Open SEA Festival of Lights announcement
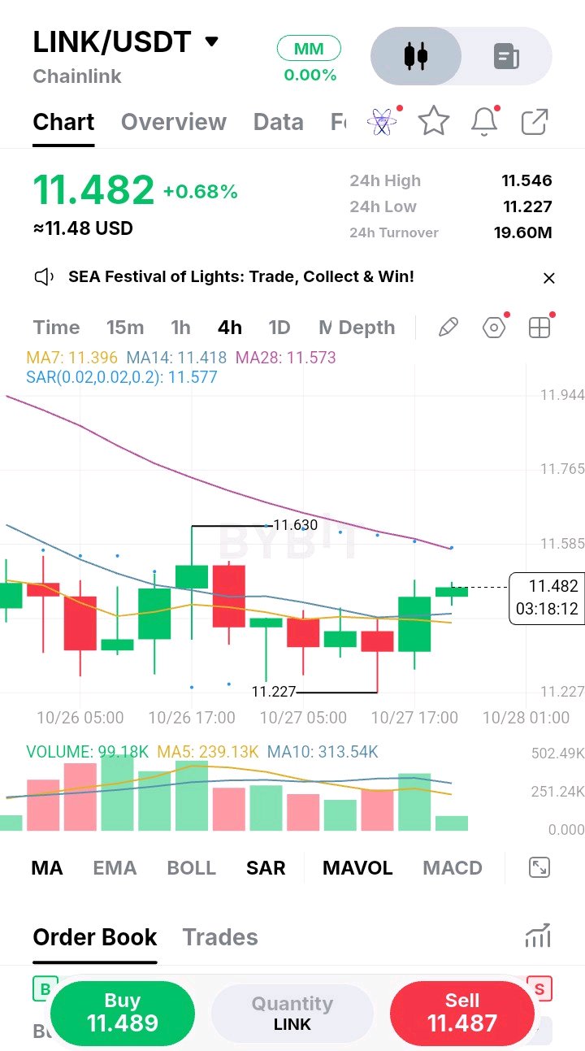 pos(241,276)
